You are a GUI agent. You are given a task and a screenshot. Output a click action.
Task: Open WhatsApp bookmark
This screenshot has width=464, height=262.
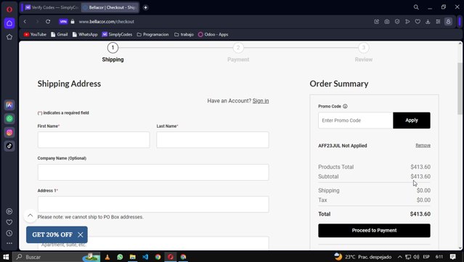85,34
